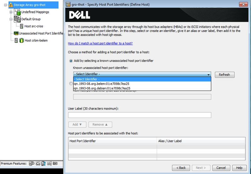Collapse the Storage Array gro-thot tree node
The height and width of the screenshot is (174, 251).
(x=5, y=5)
